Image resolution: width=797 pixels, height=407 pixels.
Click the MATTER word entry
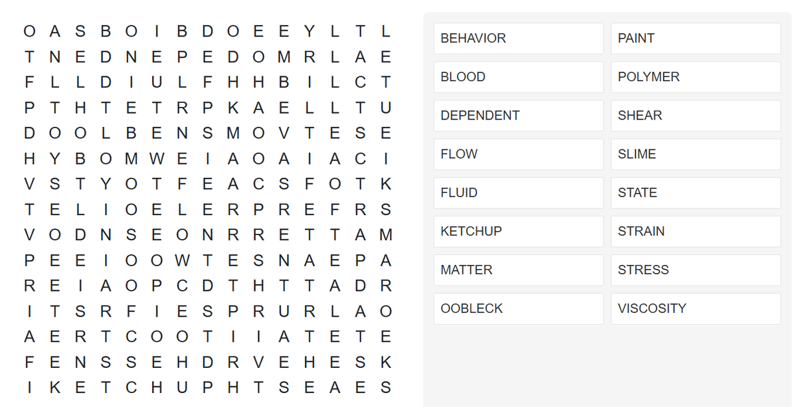pos(518,270)
